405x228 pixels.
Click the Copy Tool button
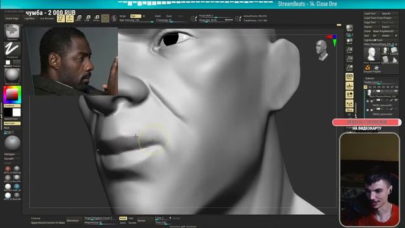[370, 22]
